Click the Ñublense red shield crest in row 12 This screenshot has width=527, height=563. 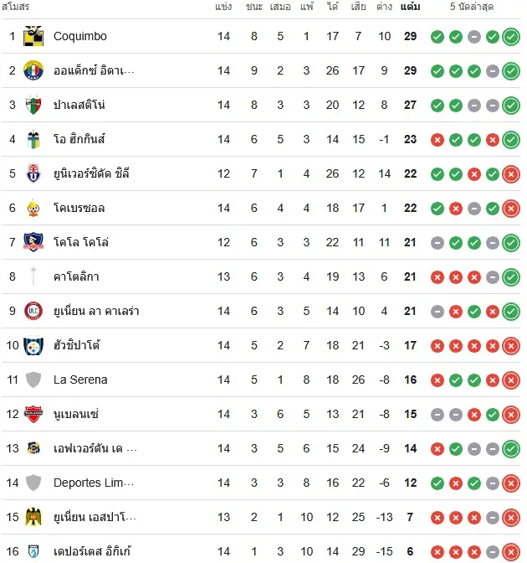[33, 414]
